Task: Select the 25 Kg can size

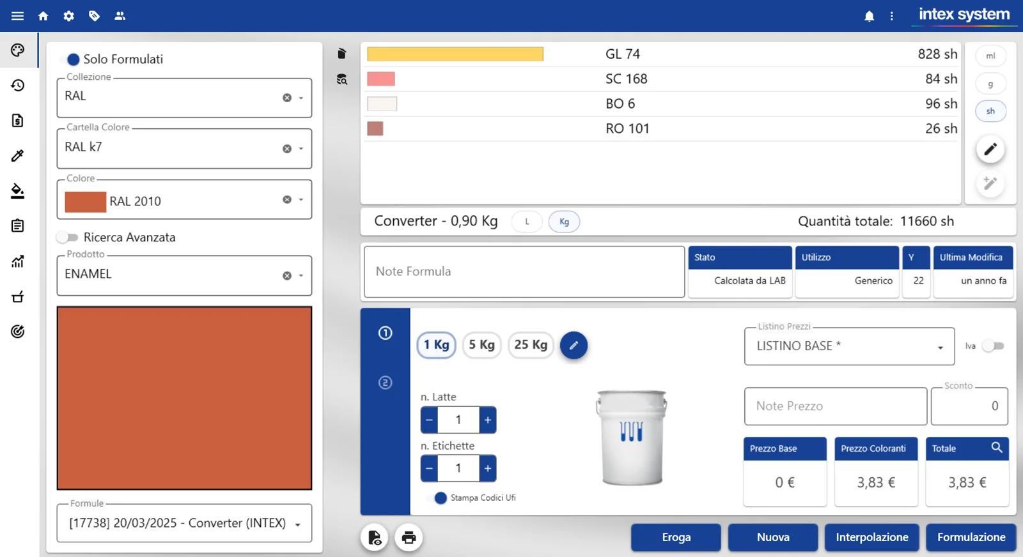Action: pos(531,345)
